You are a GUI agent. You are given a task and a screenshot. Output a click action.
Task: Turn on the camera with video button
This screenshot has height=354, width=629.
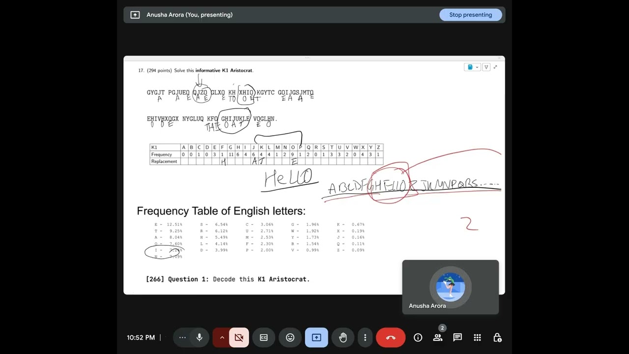[239, 338]
